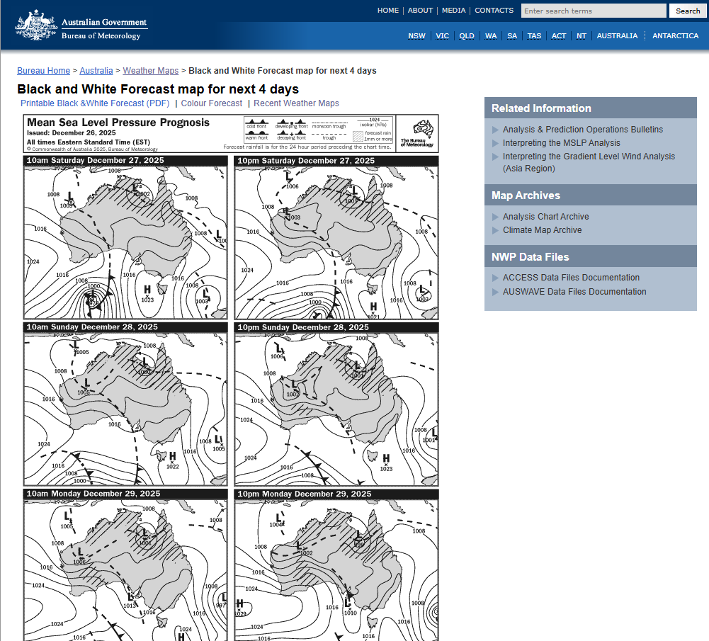The image size is (709, 641).
Task: Open the HOME menu item
Action: (x=387, y=11)
